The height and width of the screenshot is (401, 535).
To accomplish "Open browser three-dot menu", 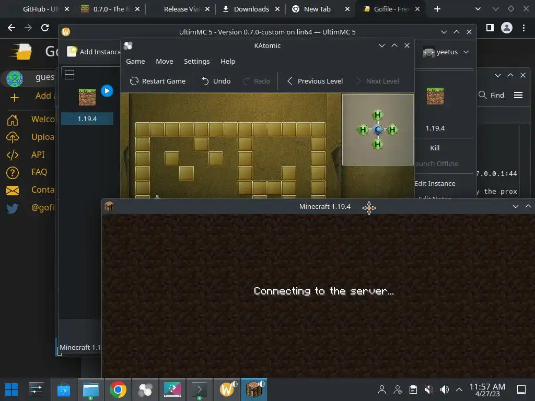I will (524, 28).
